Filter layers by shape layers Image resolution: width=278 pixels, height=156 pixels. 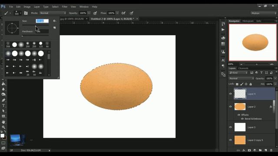(x=266, y=73)
